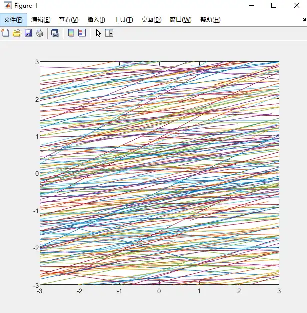Click the New Figure toolbar icon
The height and width of the screenshot is (313, 307).
coord(5,33)
